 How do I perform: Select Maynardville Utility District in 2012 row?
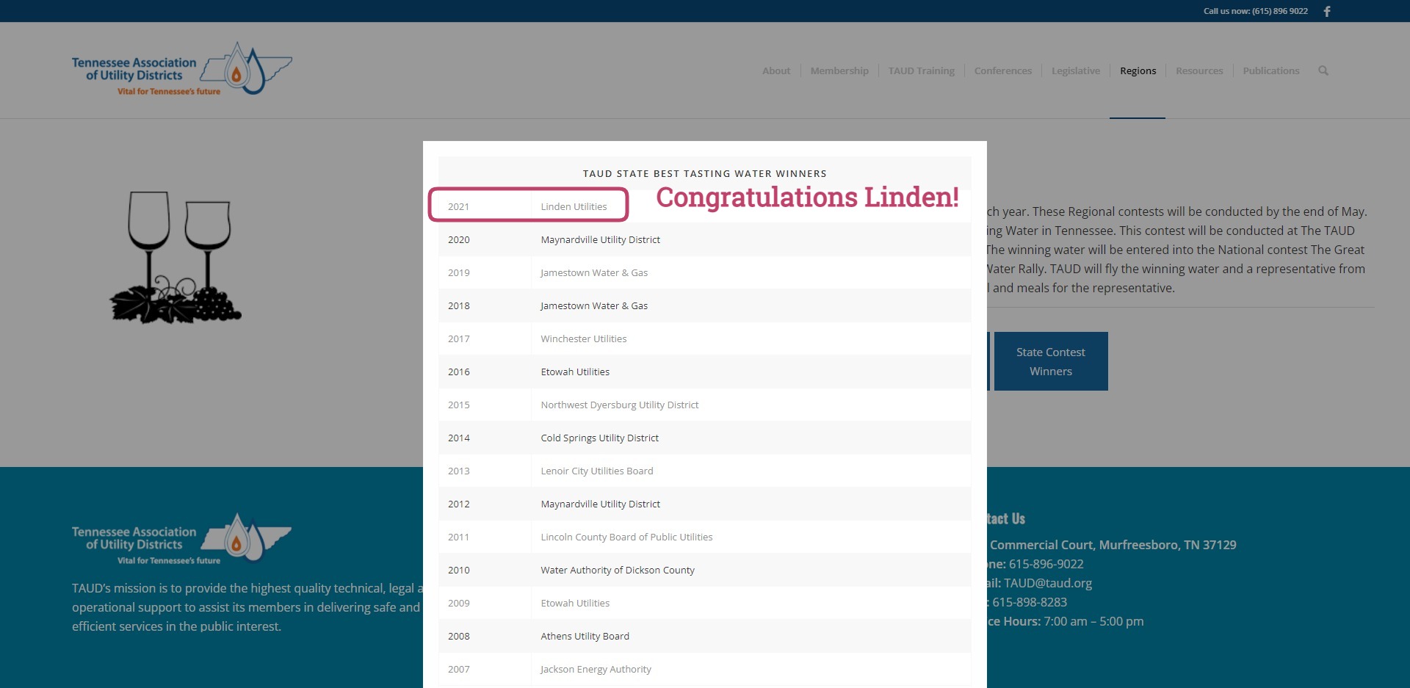click(601, 504)
